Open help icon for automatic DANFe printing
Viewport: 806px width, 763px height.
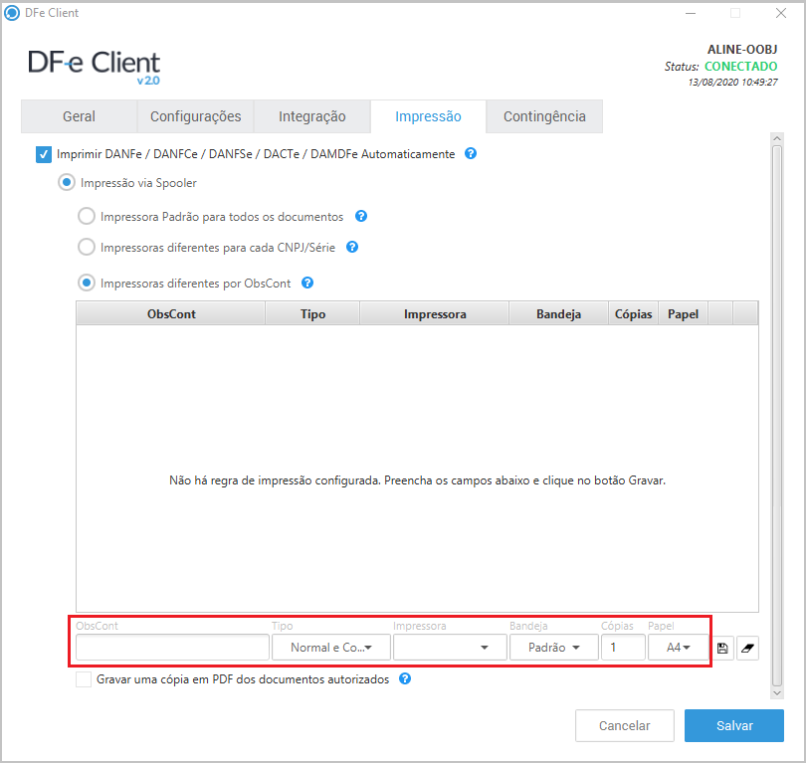471,153
